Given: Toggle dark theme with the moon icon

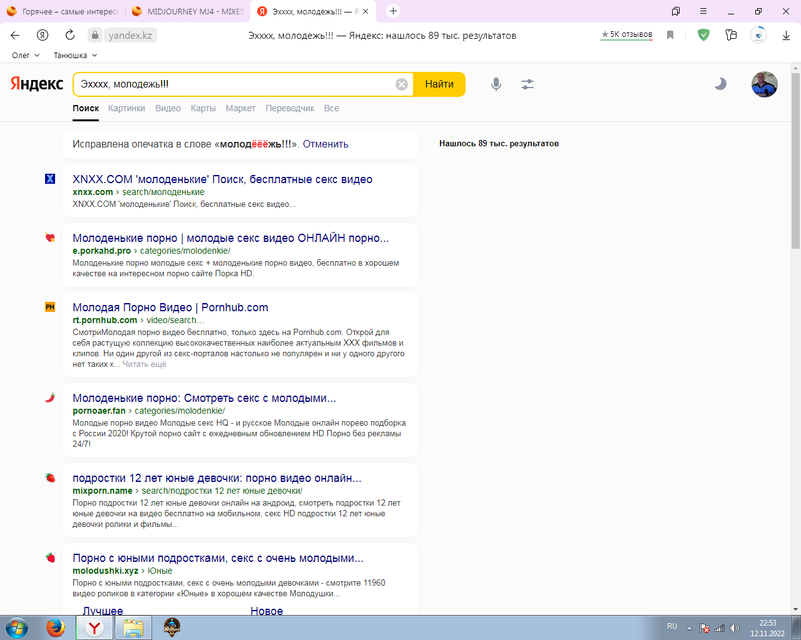Looking at the screenshot, I should tap(720, 84).
